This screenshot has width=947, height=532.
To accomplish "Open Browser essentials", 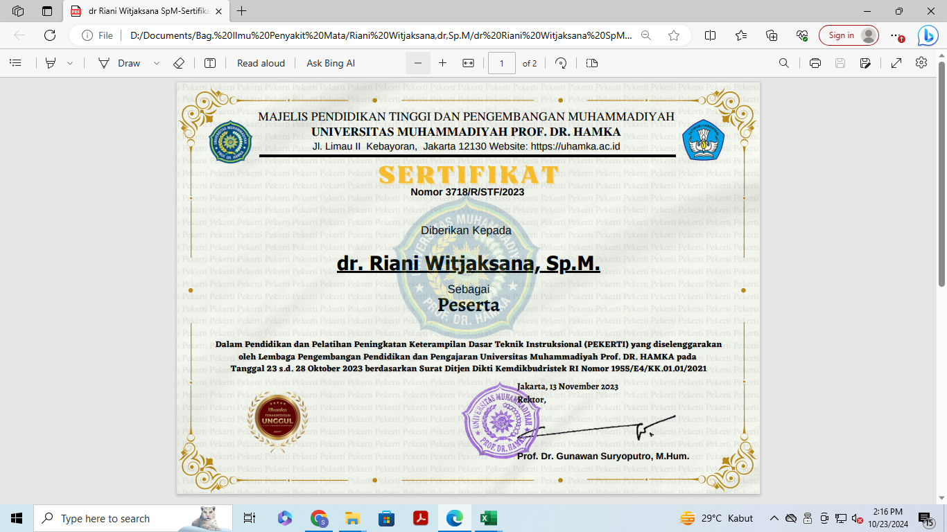I will (x=802, y=35).
